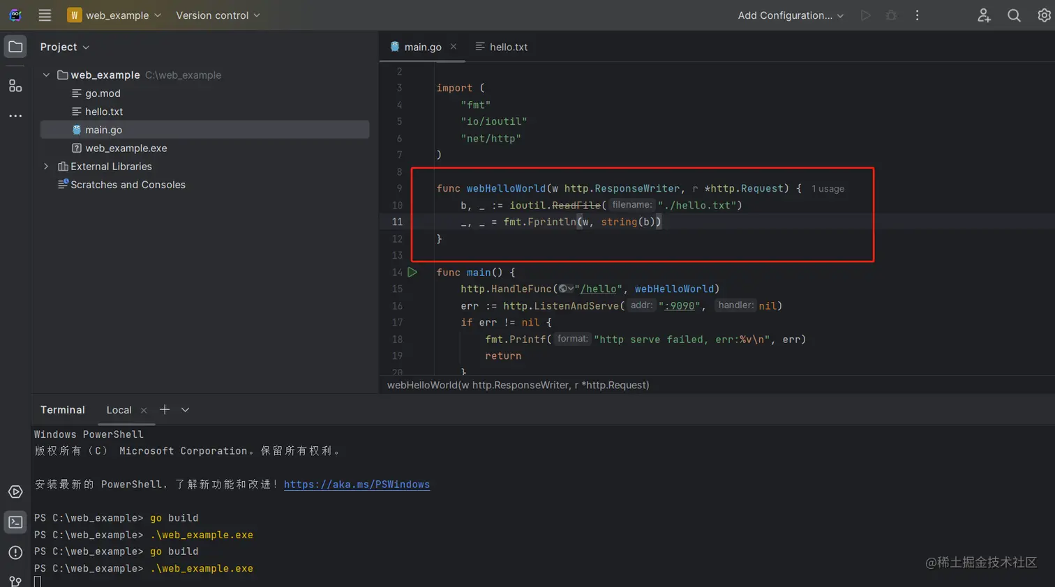Viewport: 1055px width, 587px height.
Task: Collapse the web_example folder tree node
Action: [x=47, y=75]
